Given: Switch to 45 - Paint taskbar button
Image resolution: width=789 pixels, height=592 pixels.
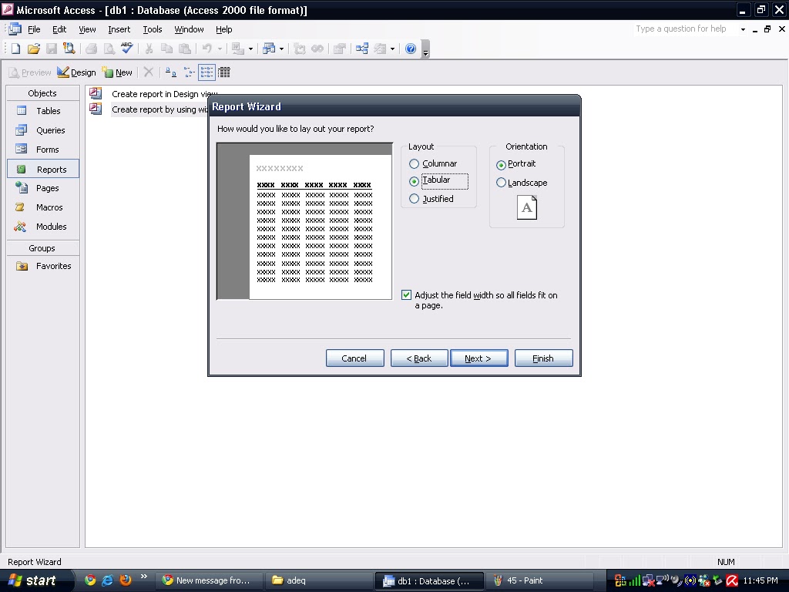Looking at the screenshot, I should point(539,580).
